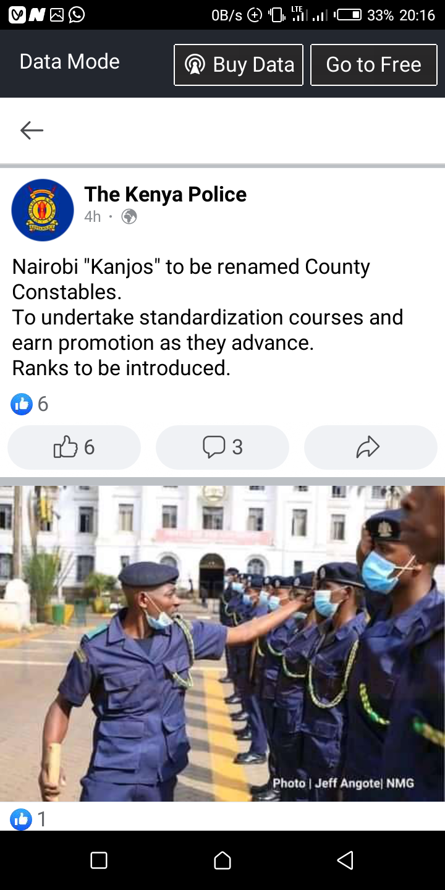The height and width of the screenshot is (890, 445).
Task: Like the post with thumbs-up button
Action: 74,447
